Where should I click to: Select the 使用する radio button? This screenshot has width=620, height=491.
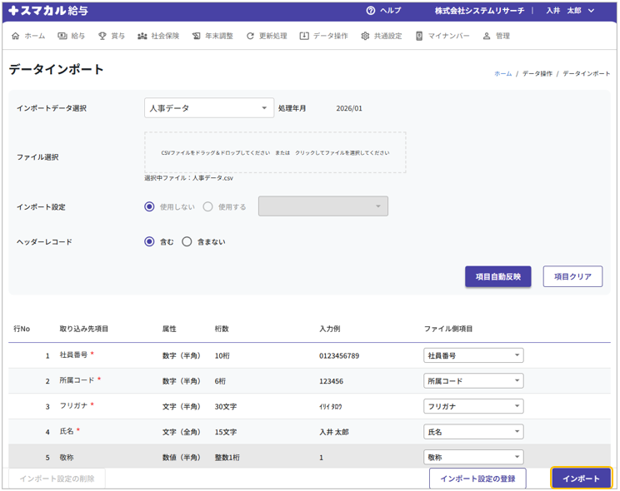[208, 206]
